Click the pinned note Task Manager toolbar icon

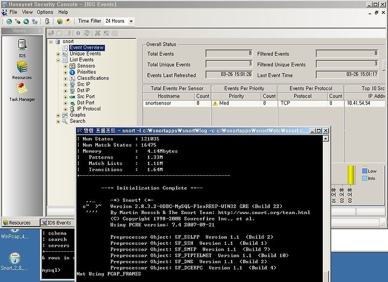[x=68, y=21]
